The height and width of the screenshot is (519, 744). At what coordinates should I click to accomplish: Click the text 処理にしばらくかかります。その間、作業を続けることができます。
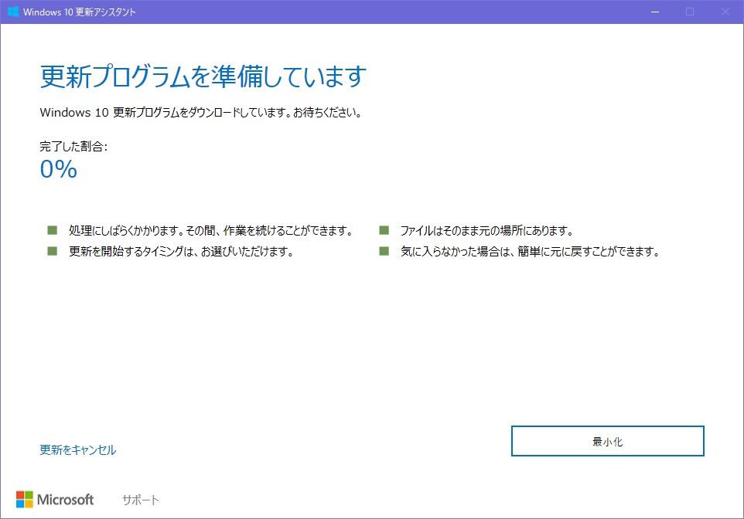[210, 231]
